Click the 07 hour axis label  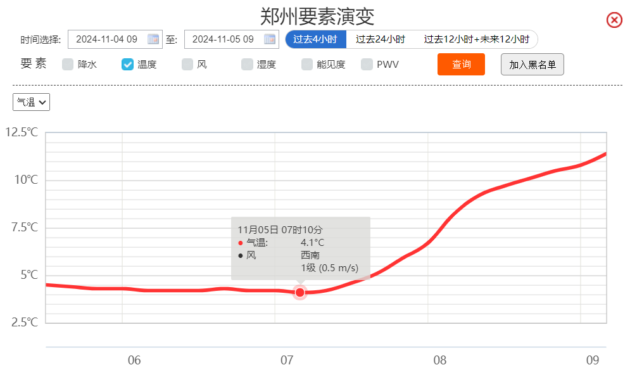pos(287,360)
